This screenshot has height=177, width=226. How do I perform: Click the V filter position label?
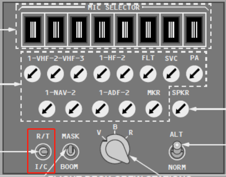click(x=99, y=132)
